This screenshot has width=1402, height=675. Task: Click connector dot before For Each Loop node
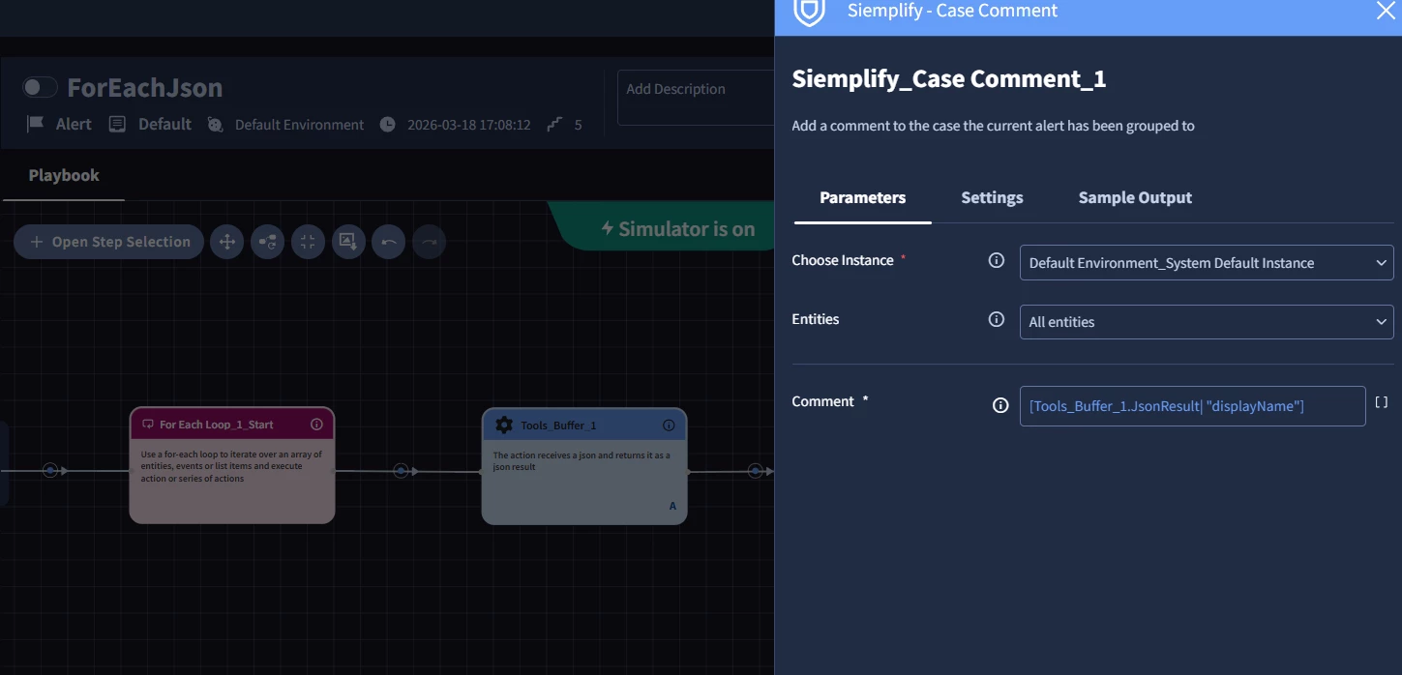click(x=50, y=471)
